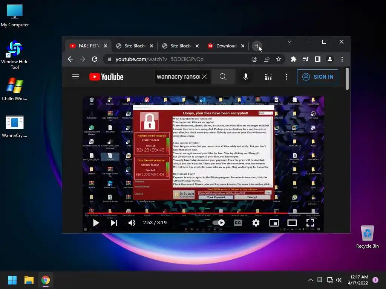The height and width of the screenshot is (289, 386).
Task: Open the YouTube apps grid
Action: coord(268,77)
